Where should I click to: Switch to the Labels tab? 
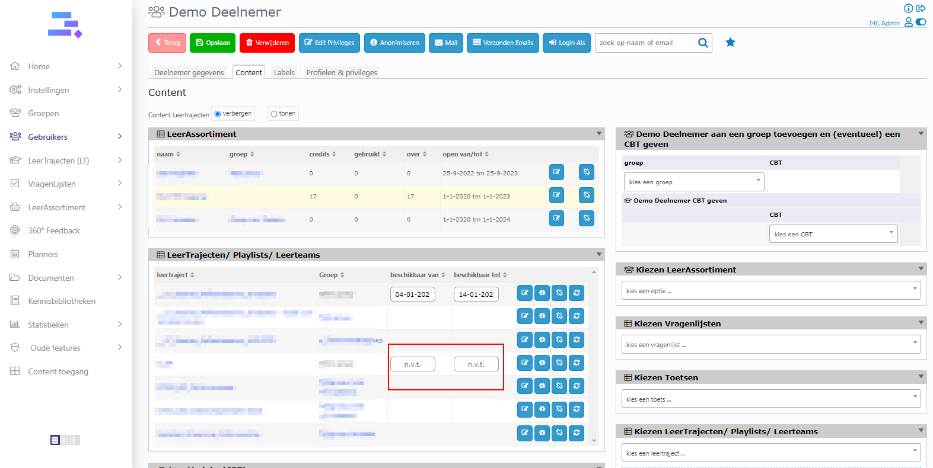[x=284, y=72]
